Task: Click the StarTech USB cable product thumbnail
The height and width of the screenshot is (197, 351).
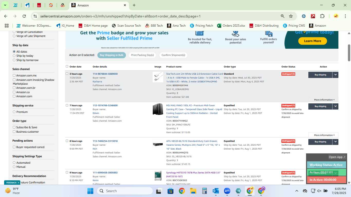Action: (x=158, y=77)
